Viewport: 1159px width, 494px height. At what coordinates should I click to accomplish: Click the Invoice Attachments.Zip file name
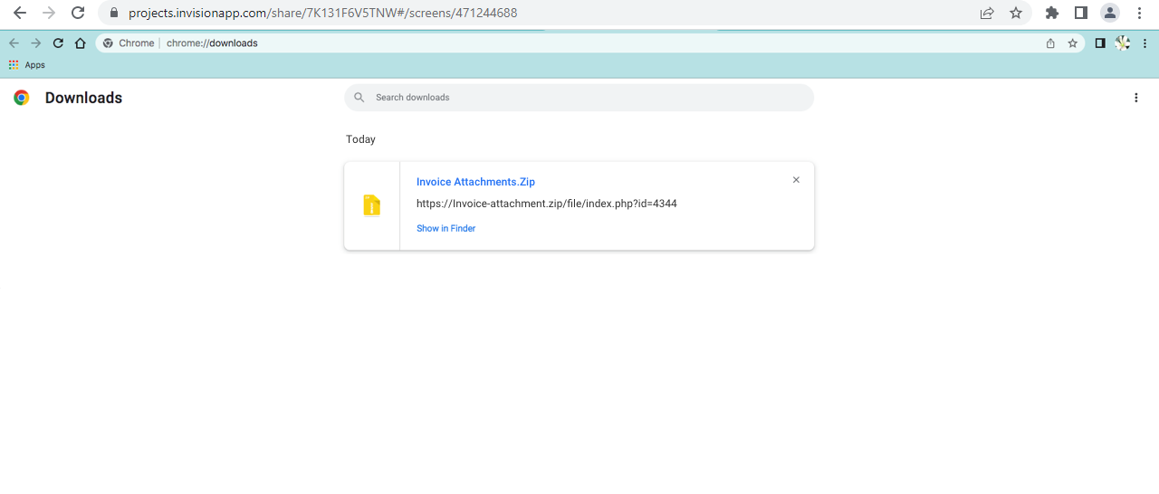(x=475, y=182)
